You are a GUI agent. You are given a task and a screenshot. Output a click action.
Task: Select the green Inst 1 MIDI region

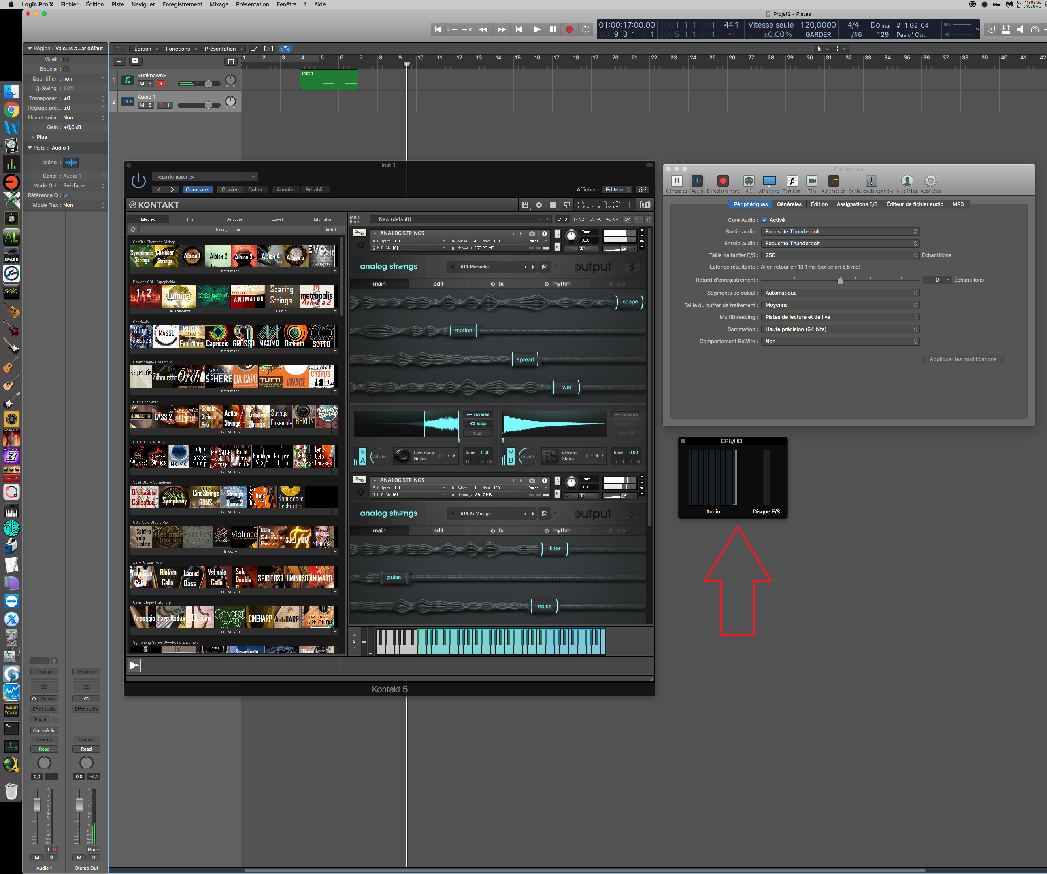329,80
